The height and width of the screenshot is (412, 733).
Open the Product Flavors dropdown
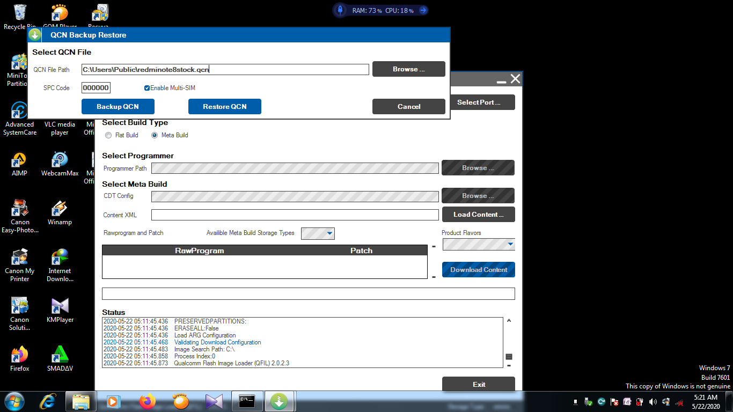coord(479,244)
